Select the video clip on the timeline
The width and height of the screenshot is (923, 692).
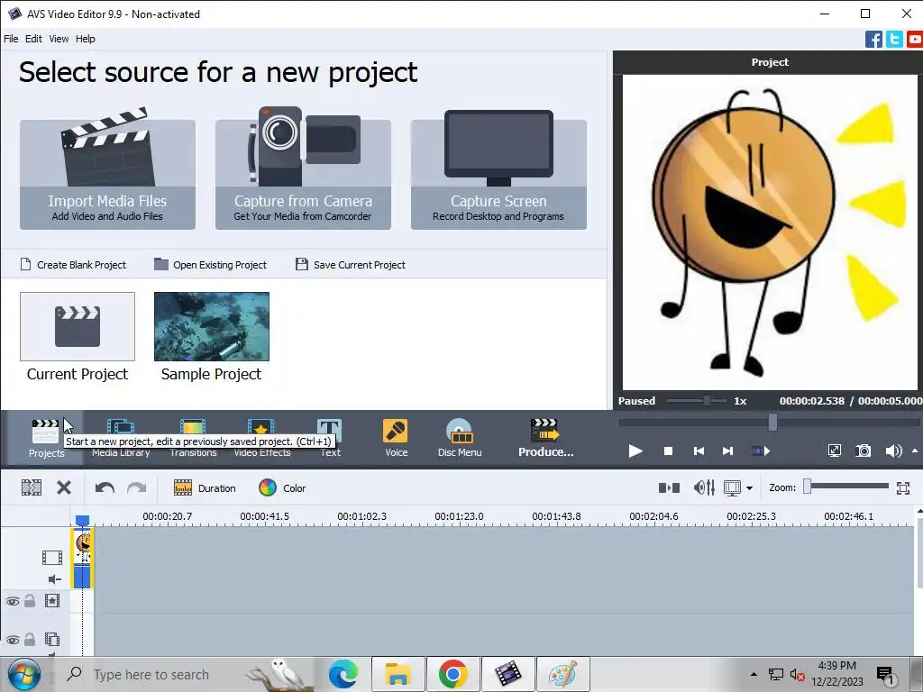(82, 558)
